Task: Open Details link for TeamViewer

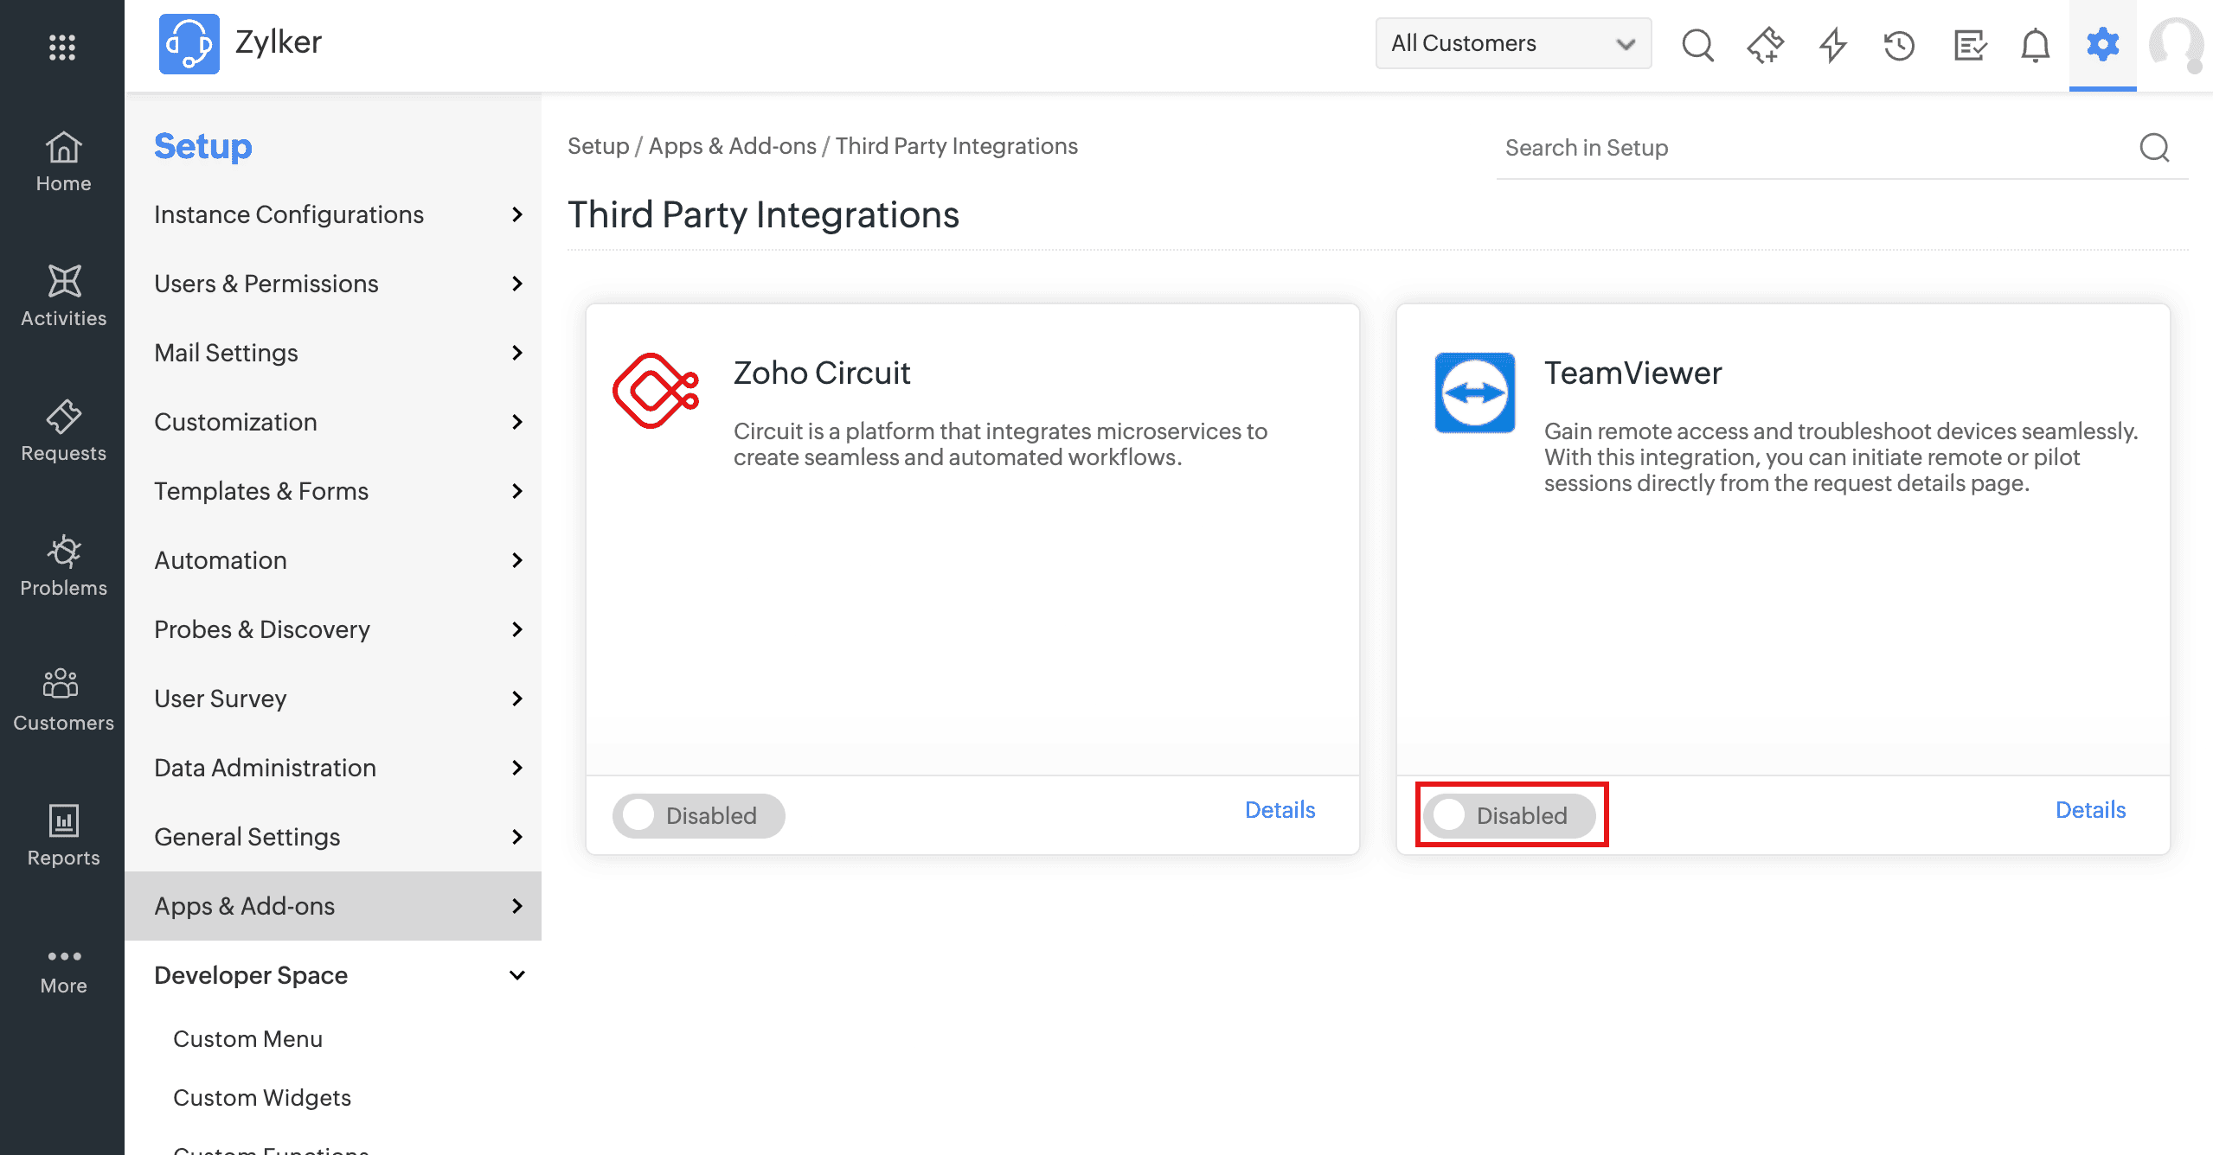Action: pos(2089,810)
